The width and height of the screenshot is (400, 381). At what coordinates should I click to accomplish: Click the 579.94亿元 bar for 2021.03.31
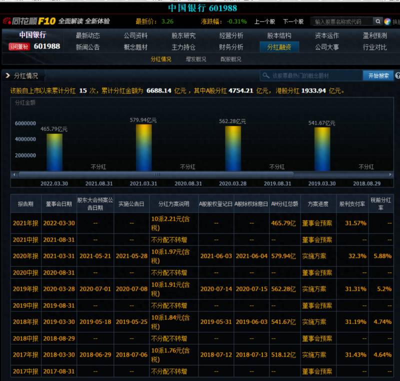click(143, 147)
